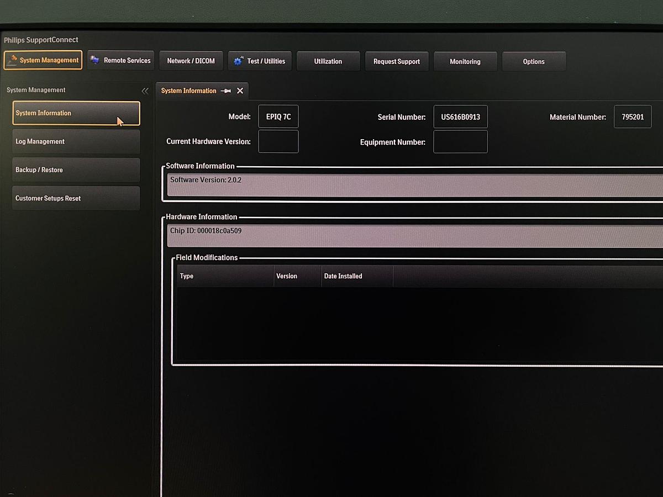
Task: Click the Serial Number field
Action: click(460, 117)
